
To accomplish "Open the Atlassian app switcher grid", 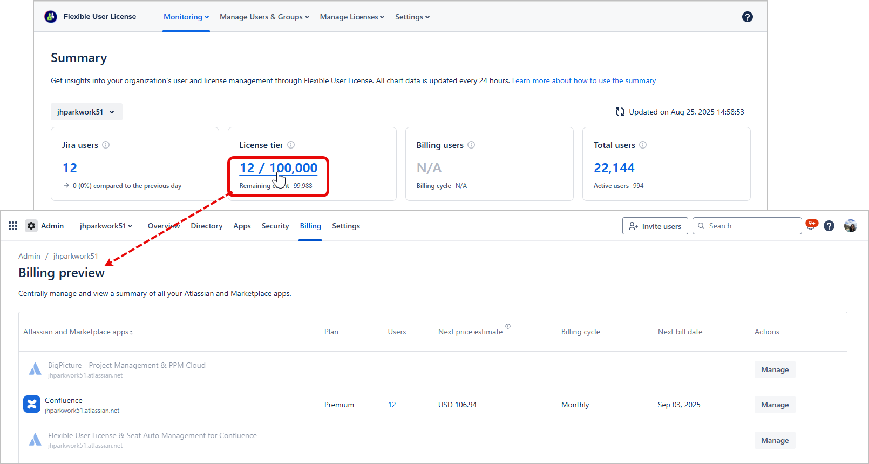I will click(13, 226).
